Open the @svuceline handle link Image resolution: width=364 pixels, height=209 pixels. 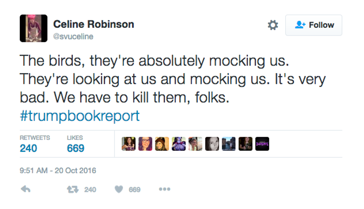click(73, 36)
